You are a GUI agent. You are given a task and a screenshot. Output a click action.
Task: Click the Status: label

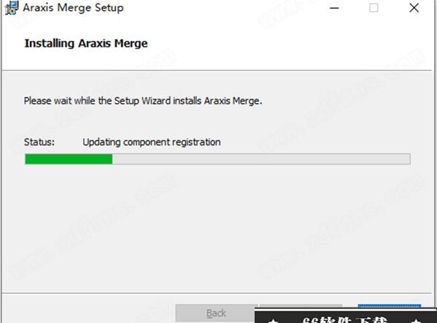39,142
